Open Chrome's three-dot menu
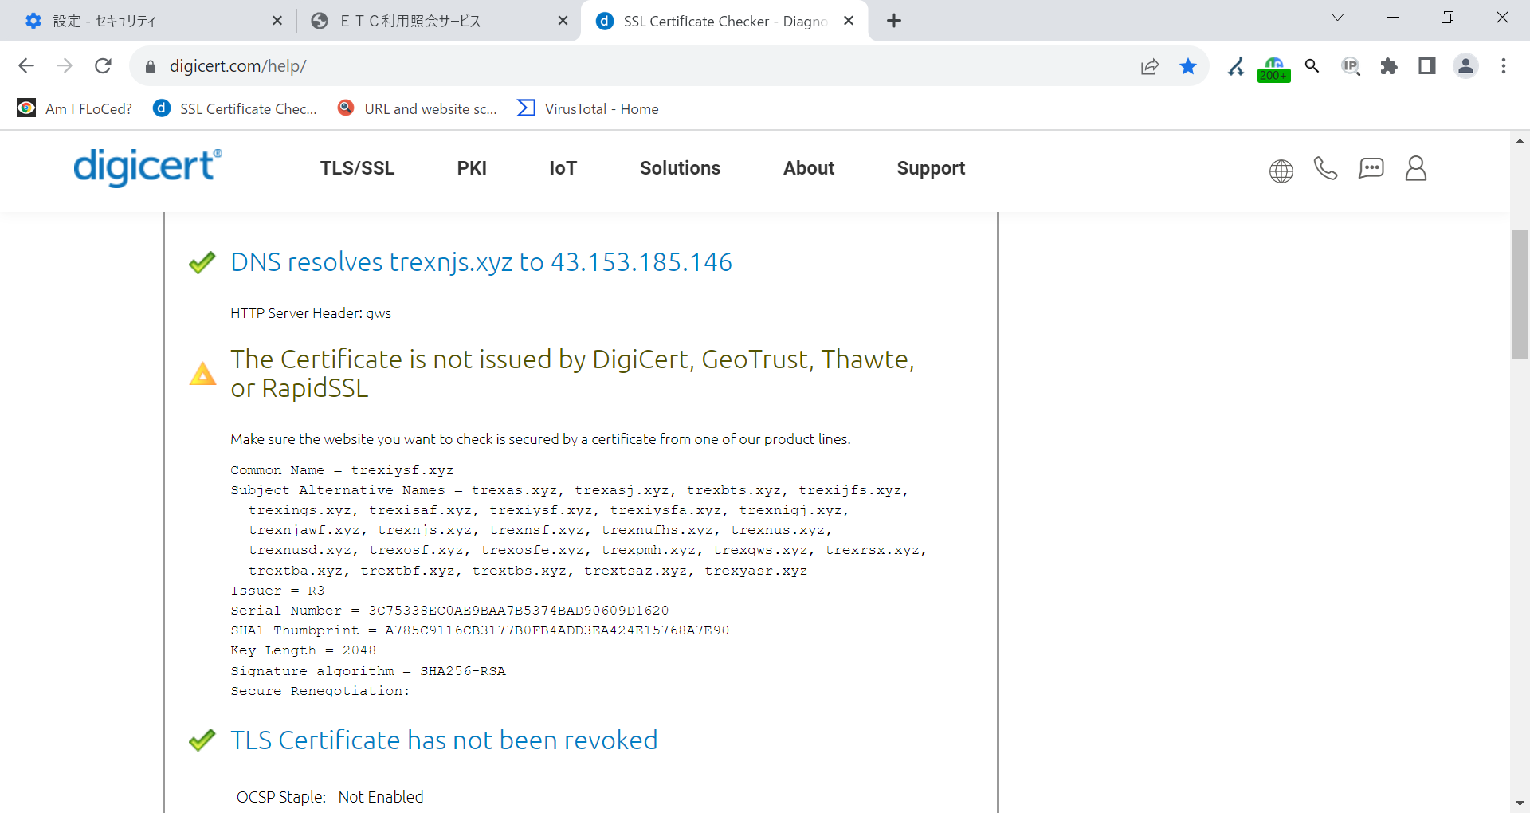 click(1504, 66)
